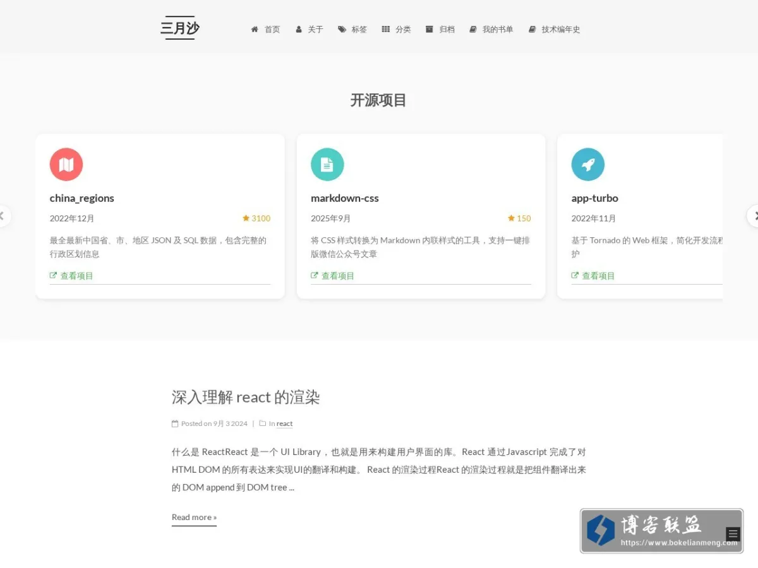758x568 pixels.
Task: Click the archive box icon beside 归档
Action: click(x=430, y=30)
